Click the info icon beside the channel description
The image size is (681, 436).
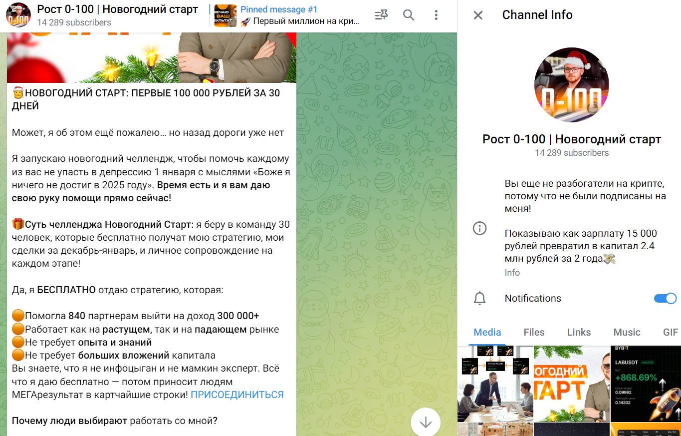[x=479, y=229]
